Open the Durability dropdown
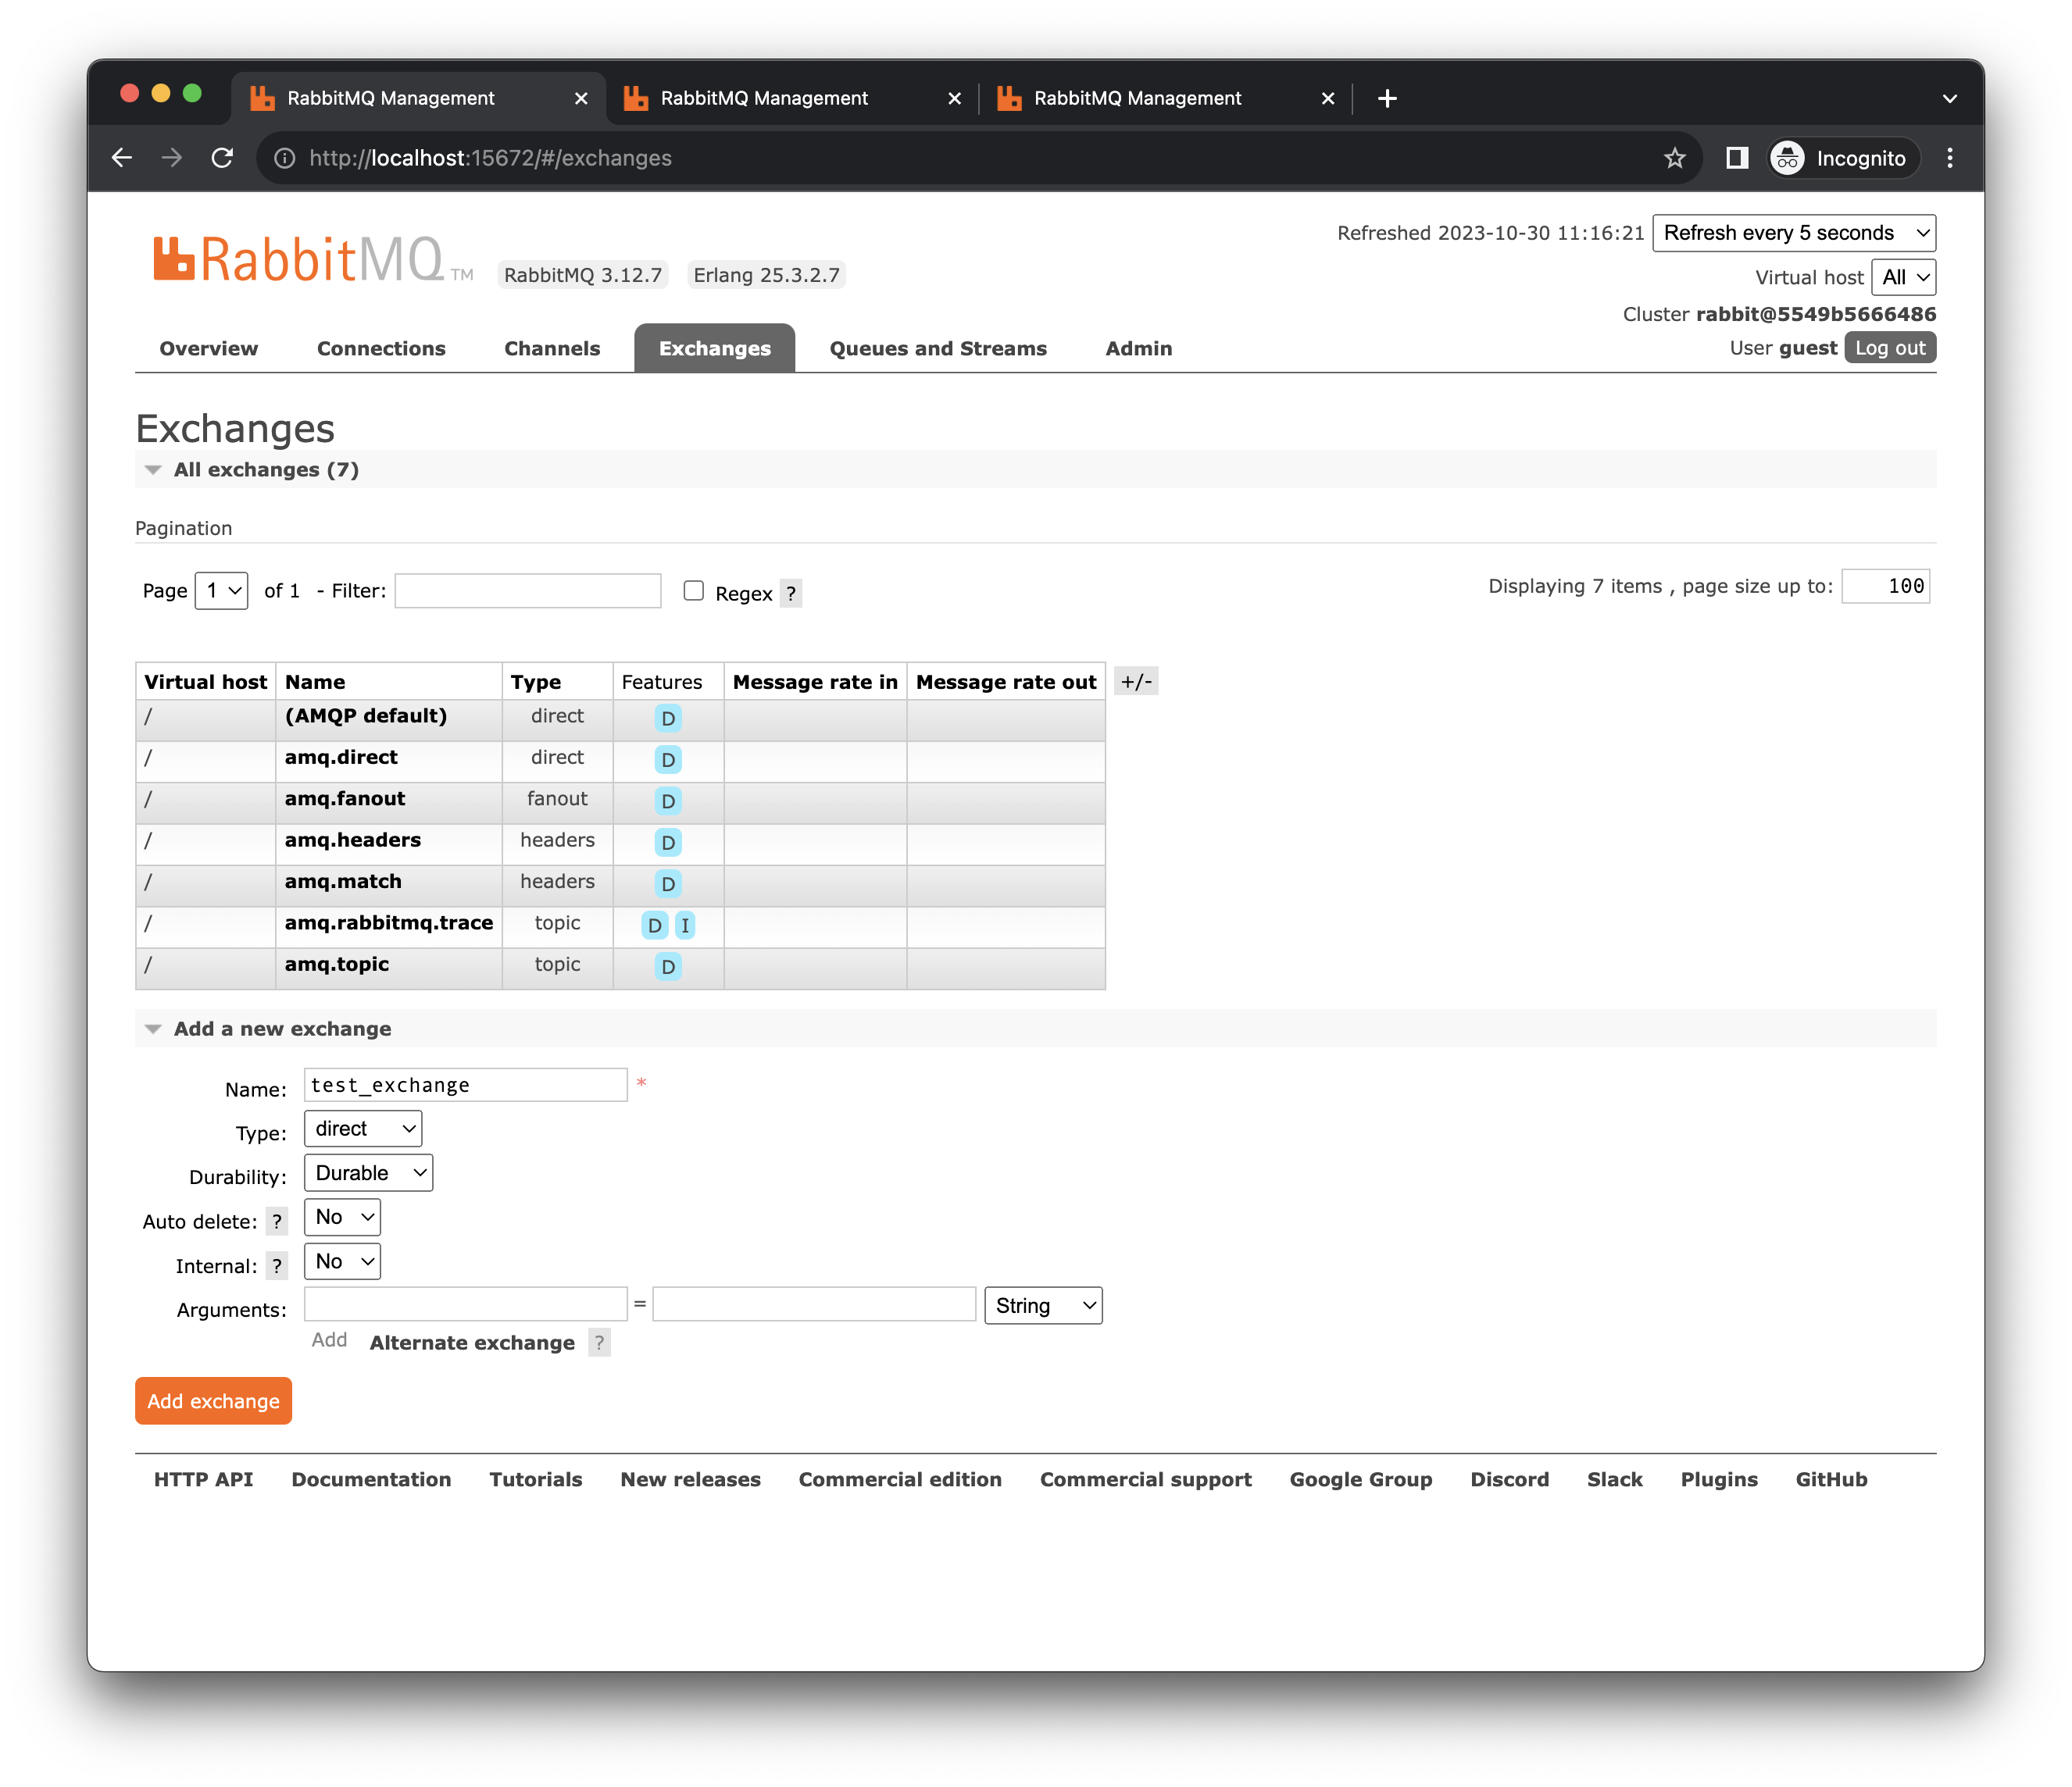 click(x=368, y=1173)
